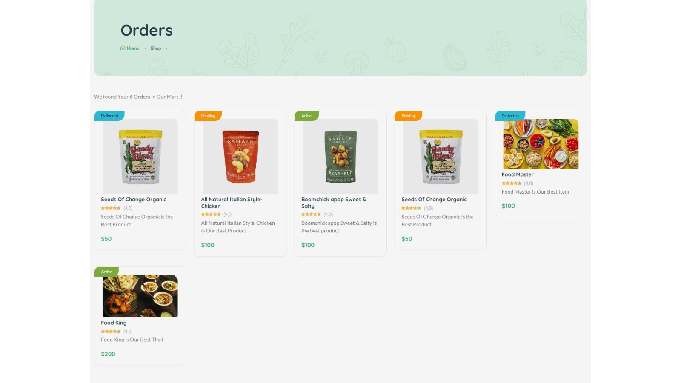Viewport: 681px width, 383px height.
Task: Click the Delivered badge on first order
Action: (109, 116)
